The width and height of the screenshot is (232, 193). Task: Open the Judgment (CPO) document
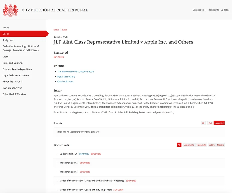coord(68,154)
